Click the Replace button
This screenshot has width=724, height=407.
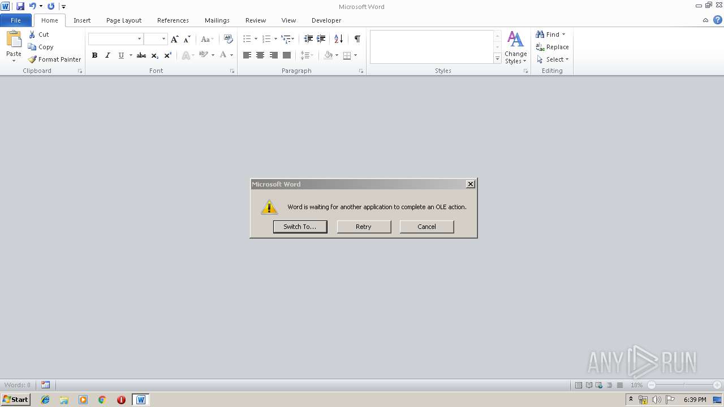click(553, 47)
